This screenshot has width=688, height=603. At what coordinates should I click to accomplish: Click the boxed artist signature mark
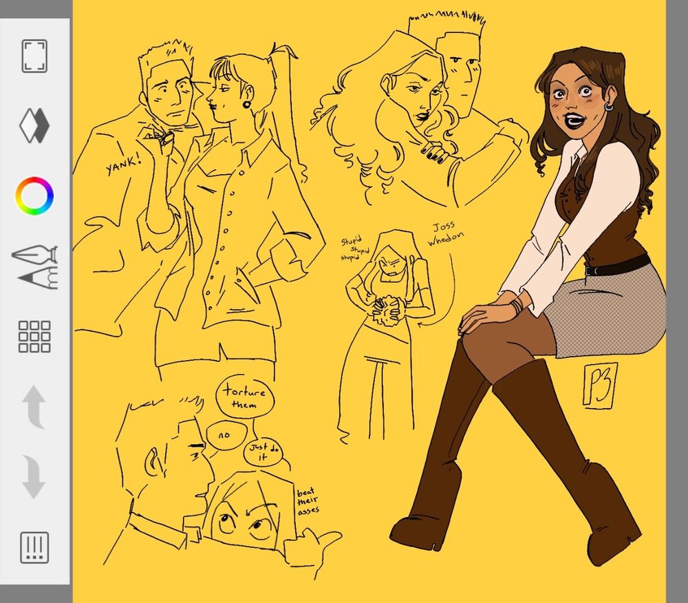pyautogui.click(x=599, y=385)
